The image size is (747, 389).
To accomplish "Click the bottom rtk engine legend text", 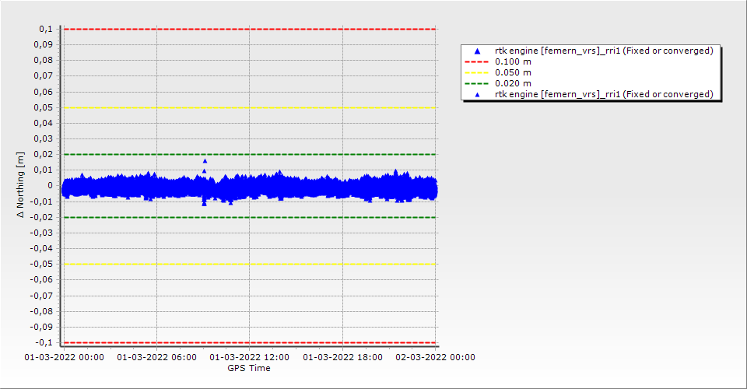I will click(604, 94).
